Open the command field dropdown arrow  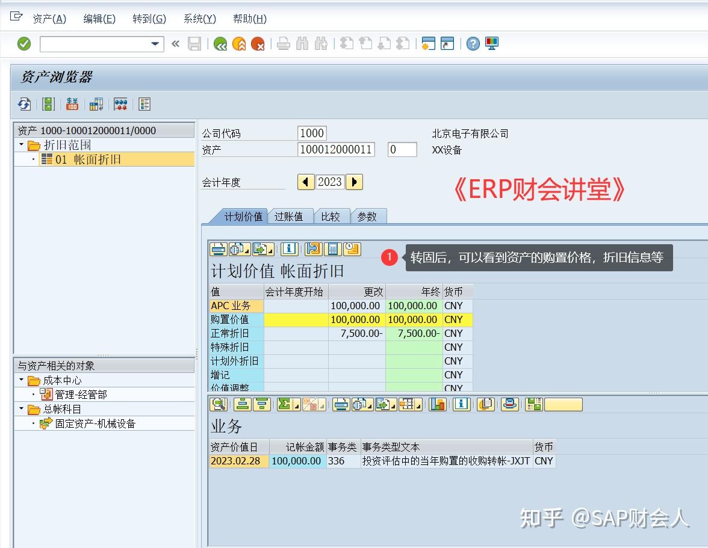coord(155,44)
